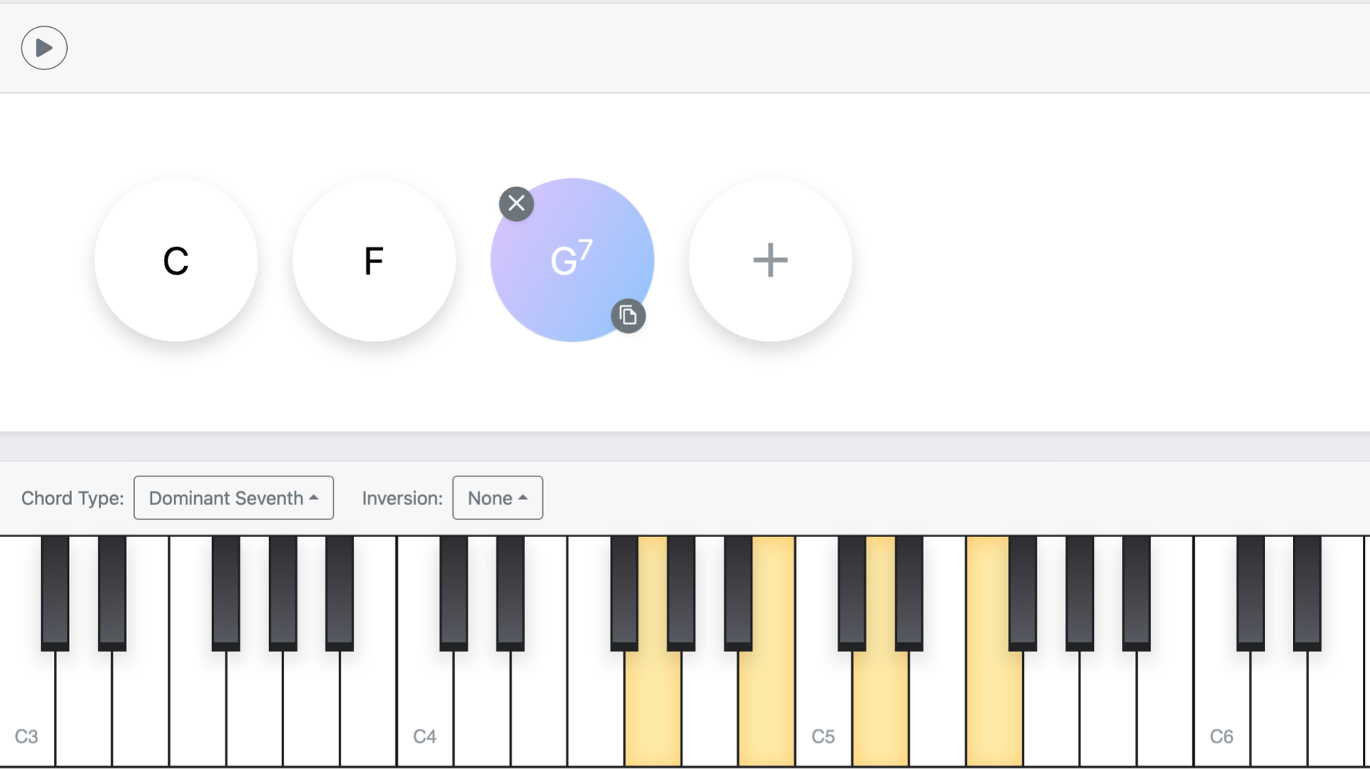1370x769 pixels.
Task: Start playback with the play button
Action: pyautogui.click(x=44, y=48)
